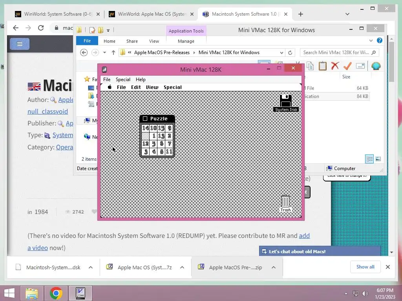Open the Explorer File ribbon tab
This screenshot has width=402, height=301.
pyautogui.click(x=87, y=41)
